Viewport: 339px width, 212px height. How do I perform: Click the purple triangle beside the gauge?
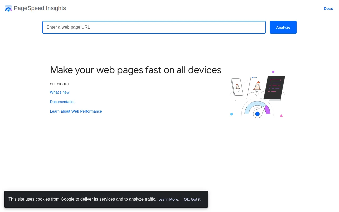[x=281, y=115]
